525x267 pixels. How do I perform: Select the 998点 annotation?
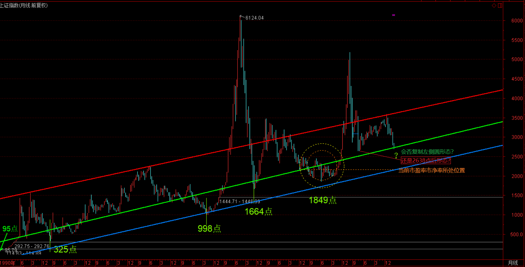point(209,229)
